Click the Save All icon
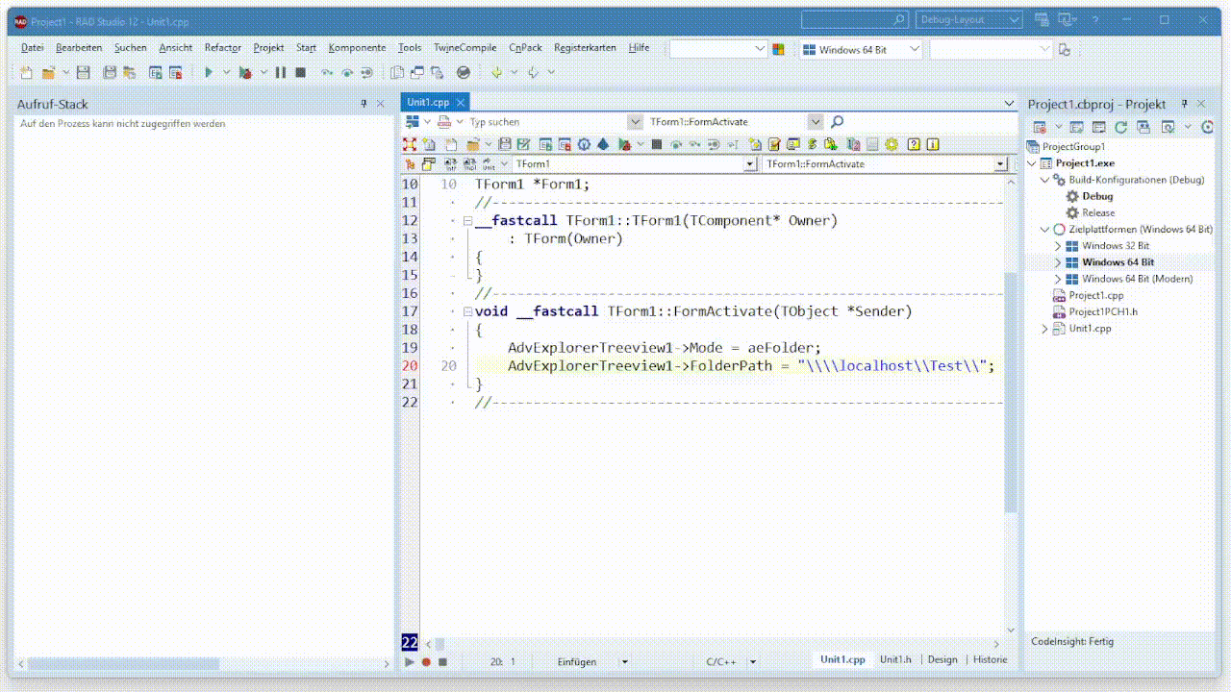Screen dimensions: 1231x692 coord(109,72)
